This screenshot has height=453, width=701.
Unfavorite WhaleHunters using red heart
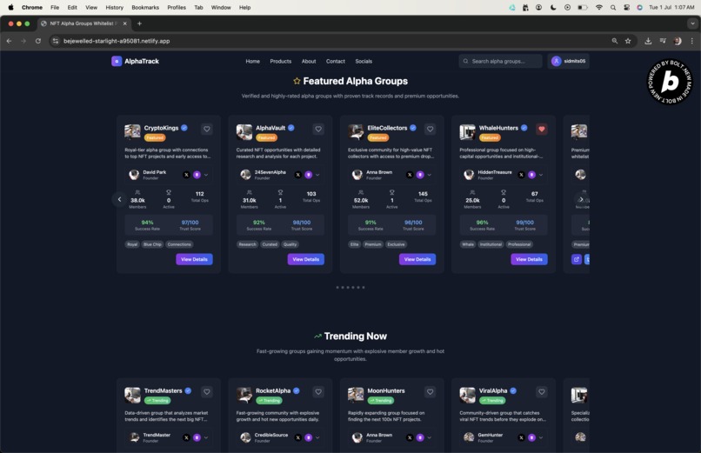541,129
